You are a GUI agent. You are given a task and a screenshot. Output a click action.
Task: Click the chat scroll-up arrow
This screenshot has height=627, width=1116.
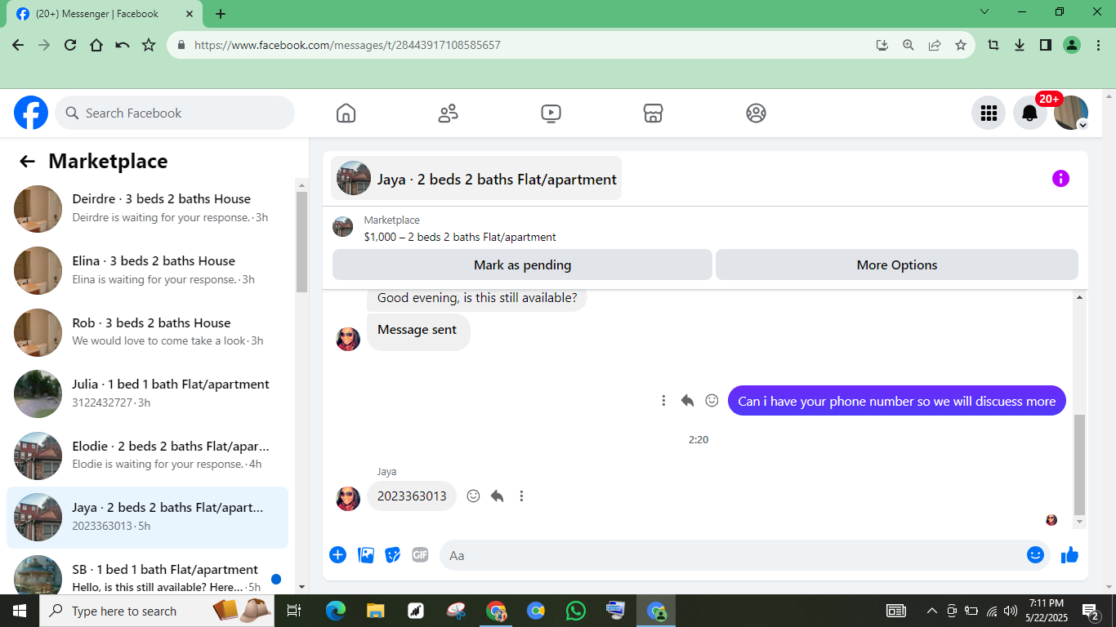[1079, 298]
